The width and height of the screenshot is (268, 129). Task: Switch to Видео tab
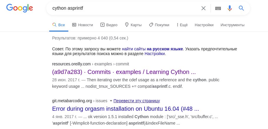[x=109, y=25]
